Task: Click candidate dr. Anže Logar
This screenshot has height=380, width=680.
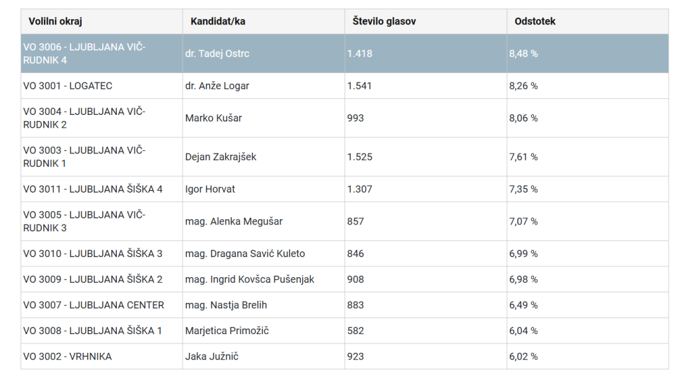Action: click(x=217, y=86)
